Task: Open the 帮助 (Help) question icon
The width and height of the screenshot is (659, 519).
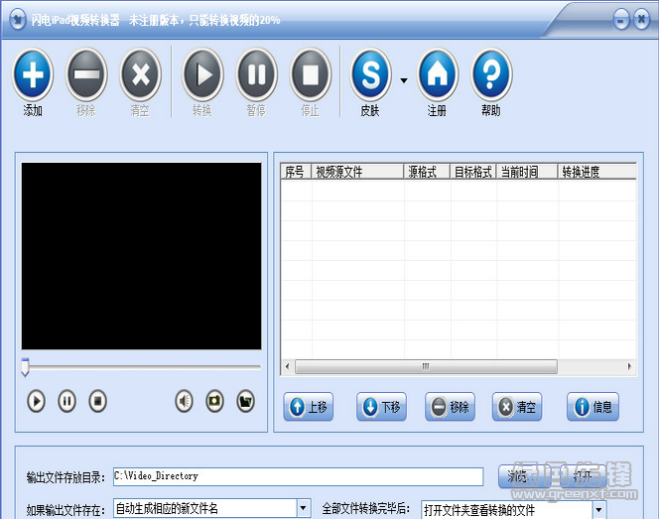Action: (x=491, y=74)
